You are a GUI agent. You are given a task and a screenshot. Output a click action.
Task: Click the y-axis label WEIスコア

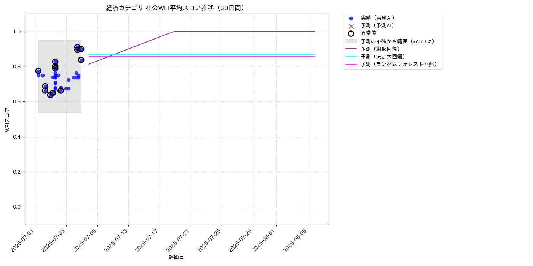[8, 120]
